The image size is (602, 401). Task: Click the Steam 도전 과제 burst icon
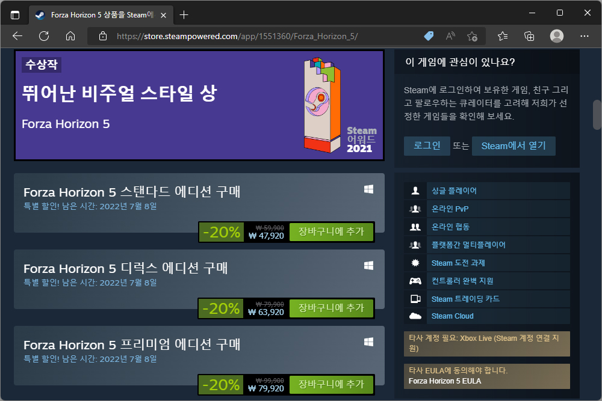pos(415,263)
